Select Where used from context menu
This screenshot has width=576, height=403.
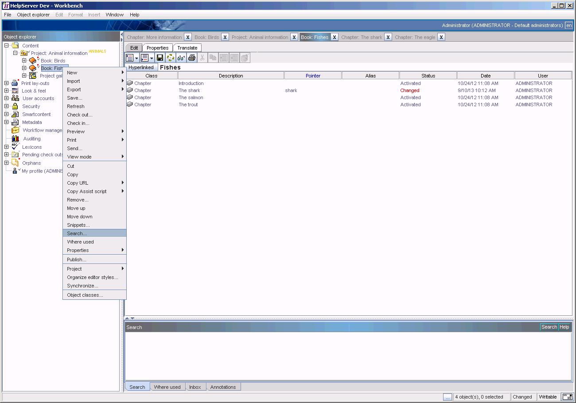coord(94,242)
